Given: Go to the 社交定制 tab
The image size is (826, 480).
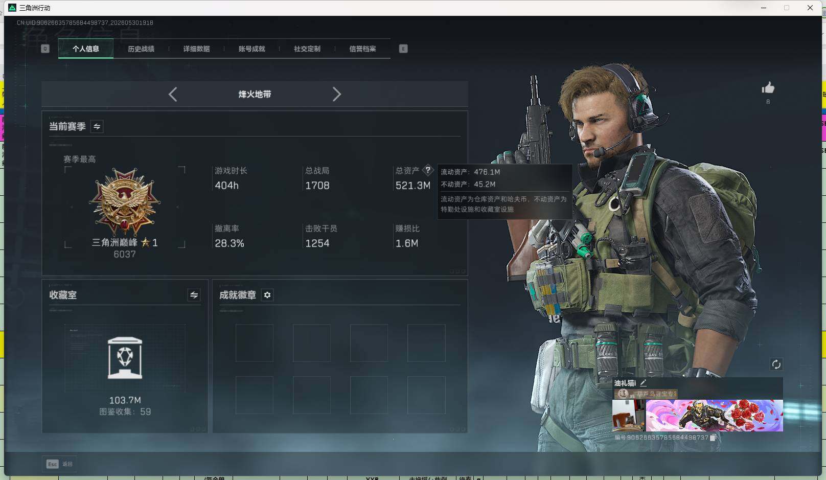Looking at the screenshot, I should tap(307, 49).
